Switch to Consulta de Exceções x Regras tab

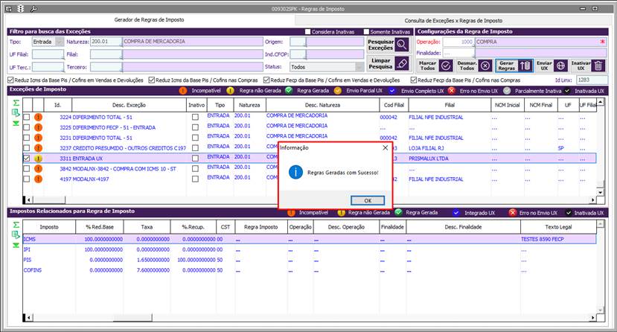pos(453,20)
